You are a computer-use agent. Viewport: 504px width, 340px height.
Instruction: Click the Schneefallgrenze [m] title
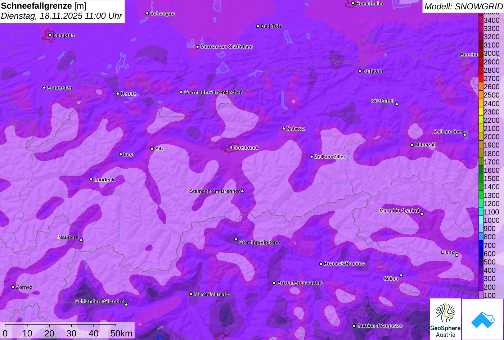tap(44, 6)
